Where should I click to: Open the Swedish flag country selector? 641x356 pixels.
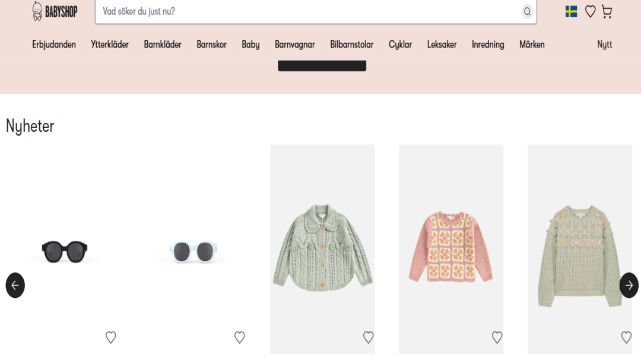point(571,11)
